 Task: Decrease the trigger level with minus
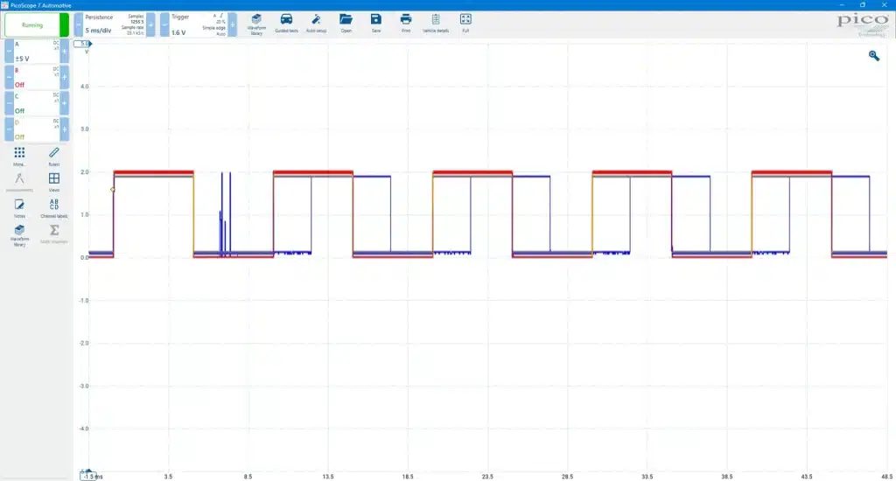click(164, 25)
